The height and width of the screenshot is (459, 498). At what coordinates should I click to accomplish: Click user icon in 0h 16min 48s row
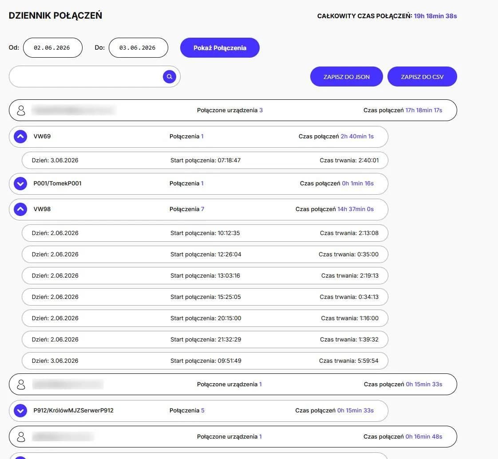[21, 437]
